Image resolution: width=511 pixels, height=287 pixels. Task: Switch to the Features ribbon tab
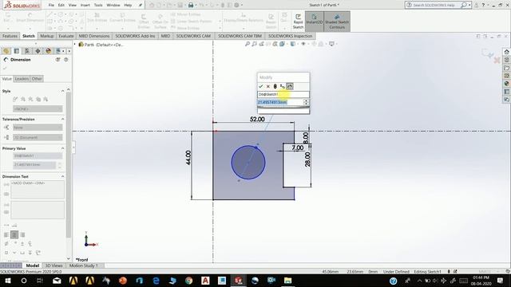[x=10, y=36]
